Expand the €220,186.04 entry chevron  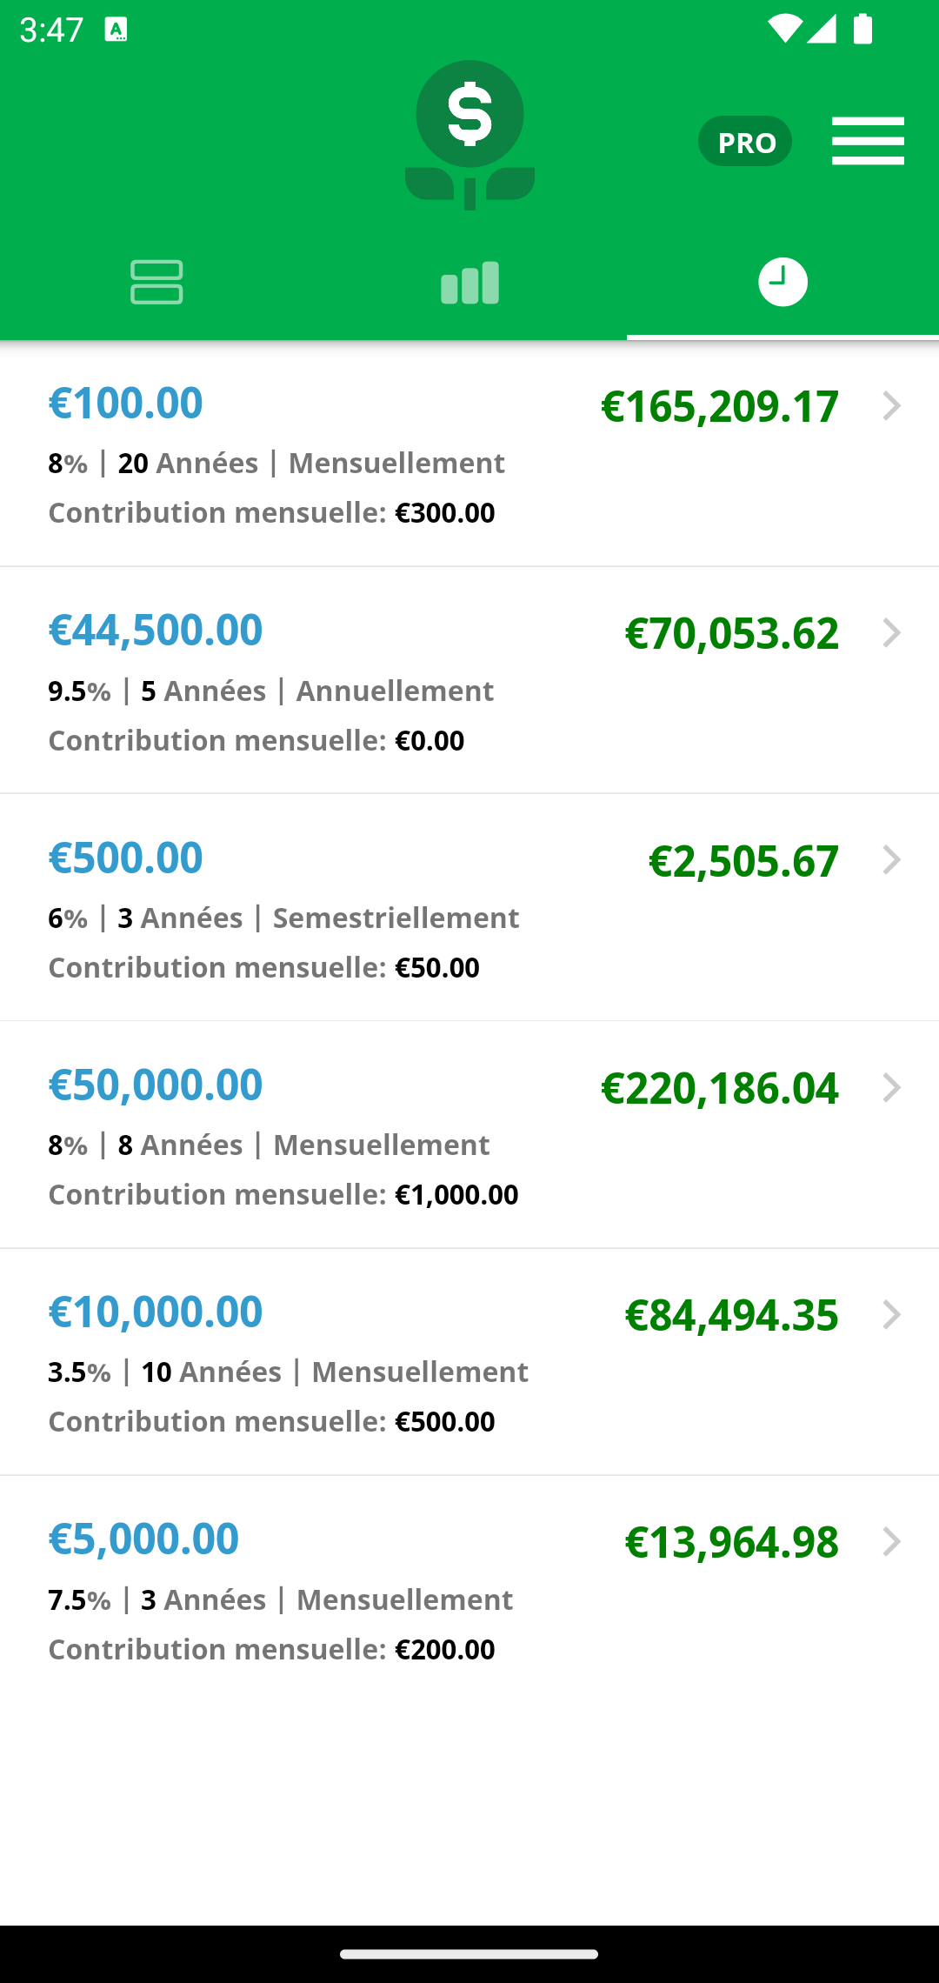point(891,1088)
